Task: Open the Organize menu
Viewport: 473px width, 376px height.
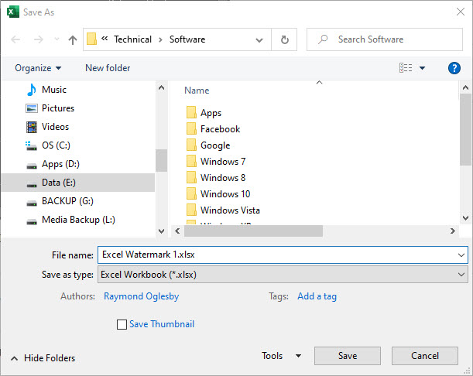Action: pos(38,68)
